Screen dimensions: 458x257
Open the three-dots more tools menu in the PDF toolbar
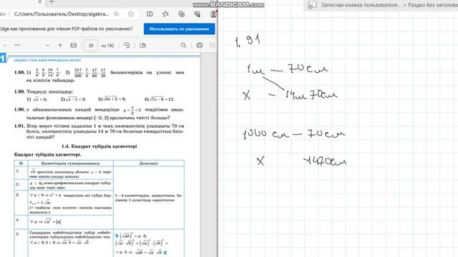[17, 45]
